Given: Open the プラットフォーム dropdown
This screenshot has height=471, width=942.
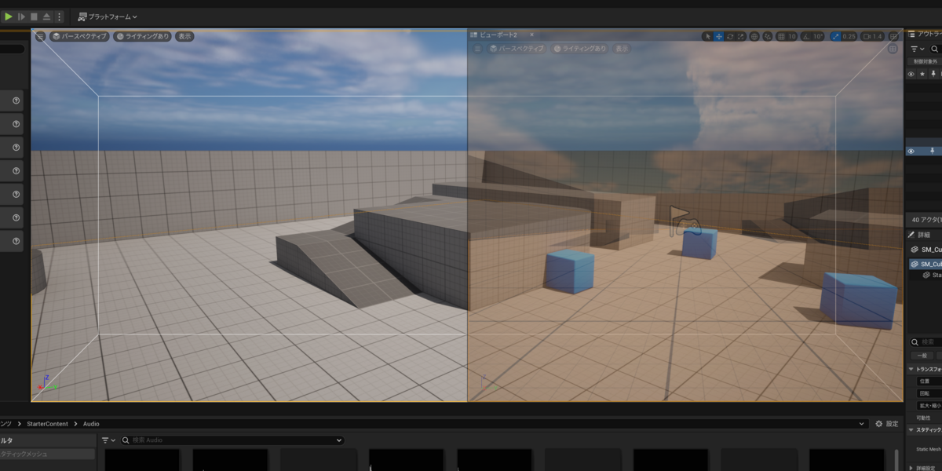Looking at the screenshot, I should click(108, 16).
